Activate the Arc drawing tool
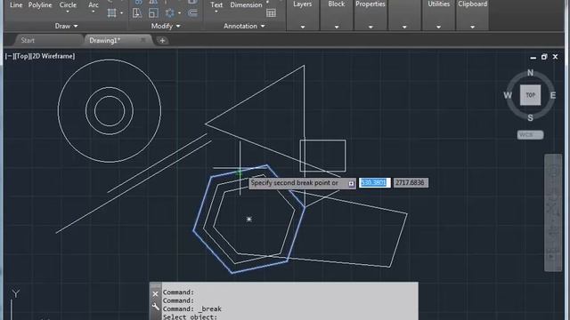Image resolution: width=570 pixels, height=320 pixels. pos(94,4)
